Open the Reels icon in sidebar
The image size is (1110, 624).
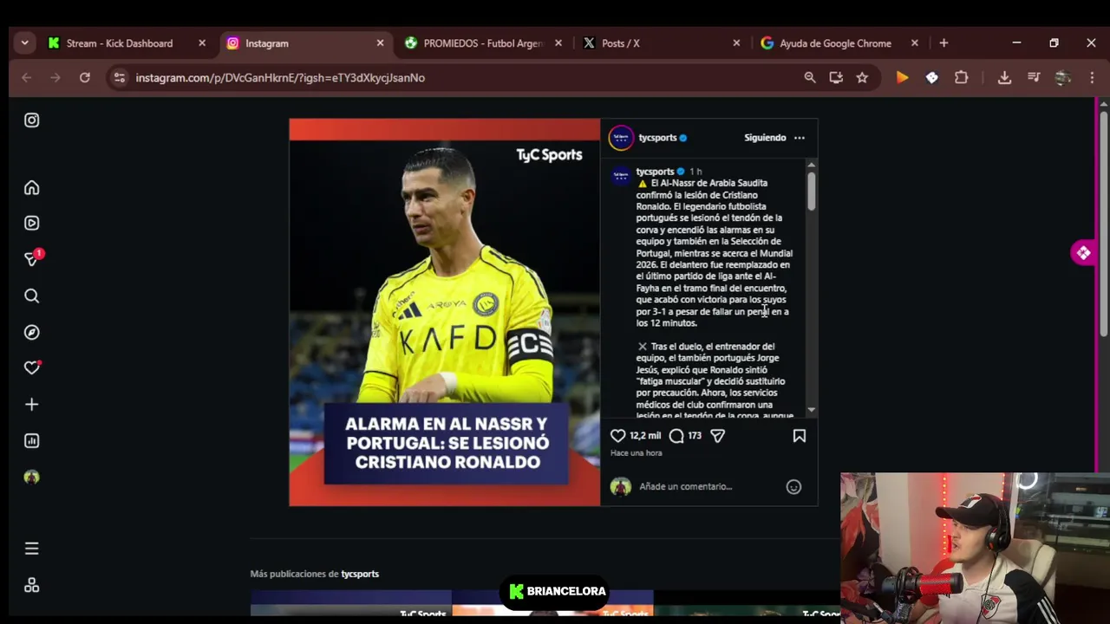(32, 224)
